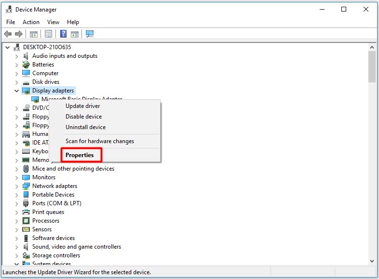379x279 pixels.
Task: Click the scroll up arrow of tree
Action: click(x=372, y=47)
